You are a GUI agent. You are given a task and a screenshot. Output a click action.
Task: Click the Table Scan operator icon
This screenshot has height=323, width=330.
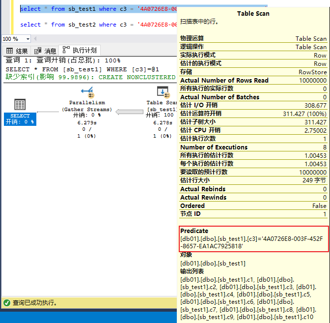tap(163, 92)
